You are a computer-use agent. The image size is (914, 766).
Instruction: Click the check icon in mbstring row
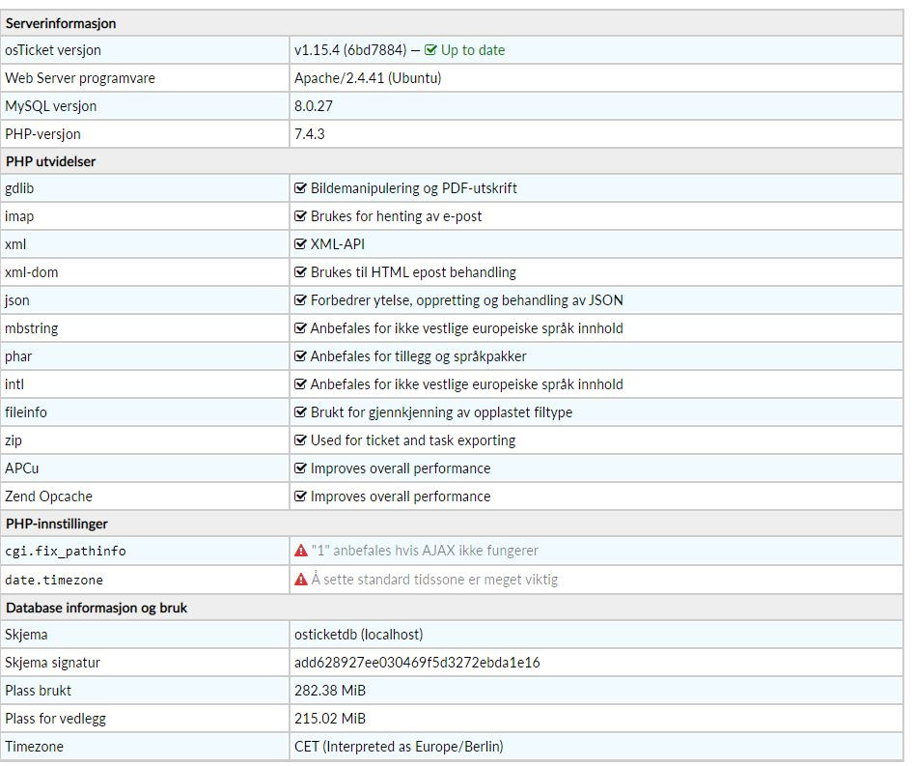click(x=300, y=328)
